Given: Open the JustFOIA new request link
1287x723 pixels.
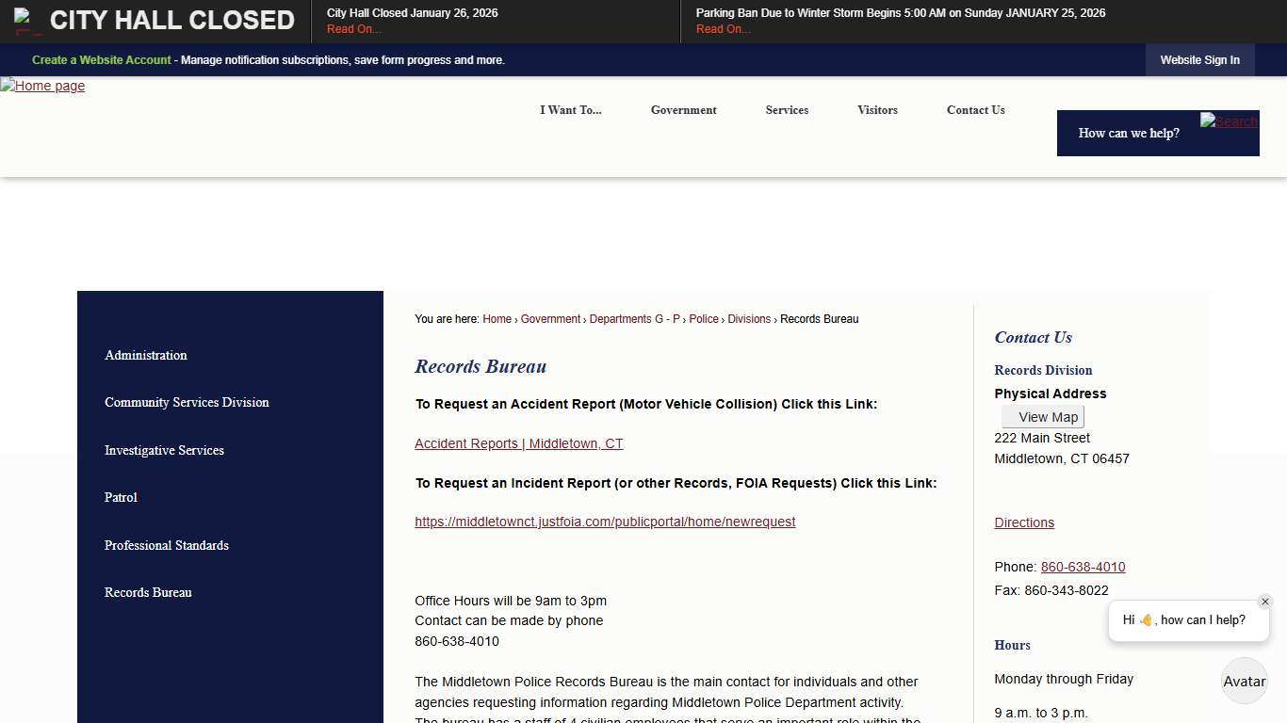Looking at the screenshot, I should pos(605,522).
